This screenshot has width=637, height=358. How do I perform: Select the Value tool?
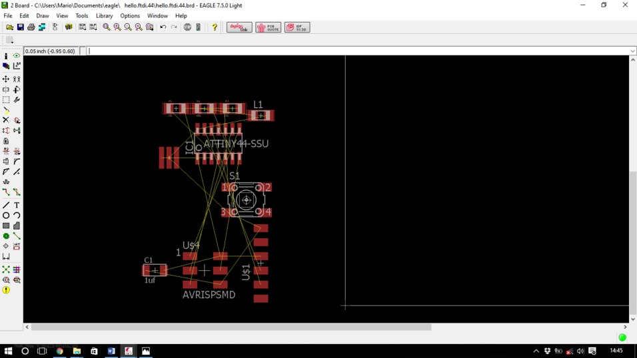(17, 152)
